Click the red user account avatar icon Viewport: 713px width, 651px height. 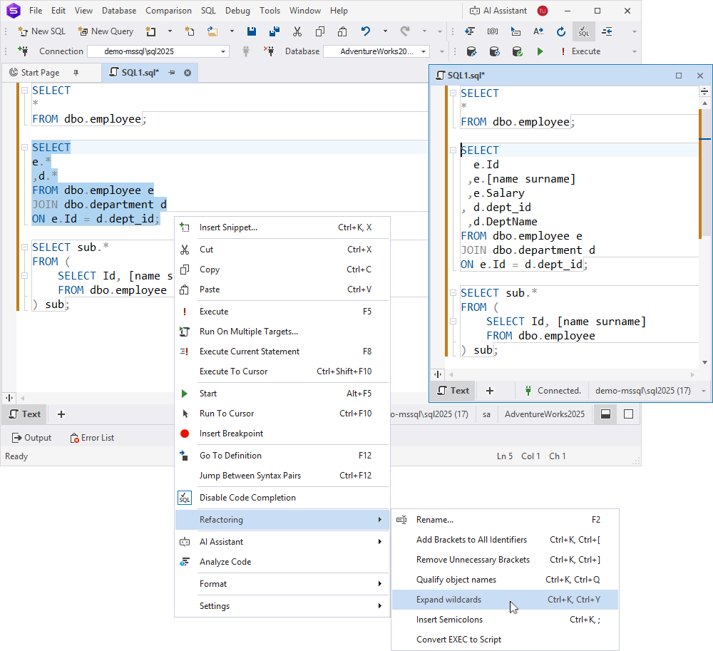(543, 11)
